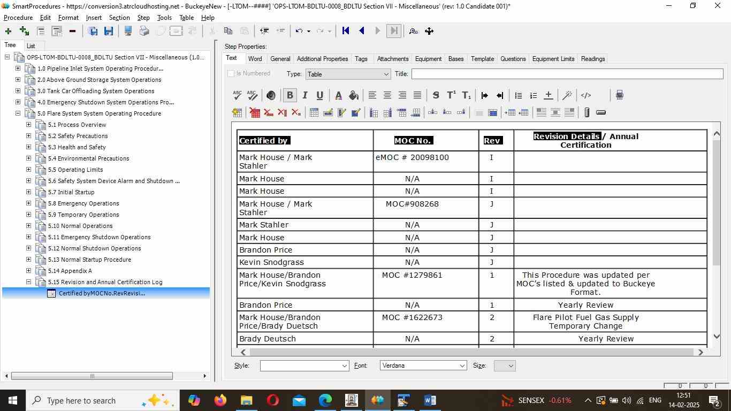This screenshot has width=731, height=411.
Task: Toggle the Is Numbered checkbox
Action: tap(231, 74)
